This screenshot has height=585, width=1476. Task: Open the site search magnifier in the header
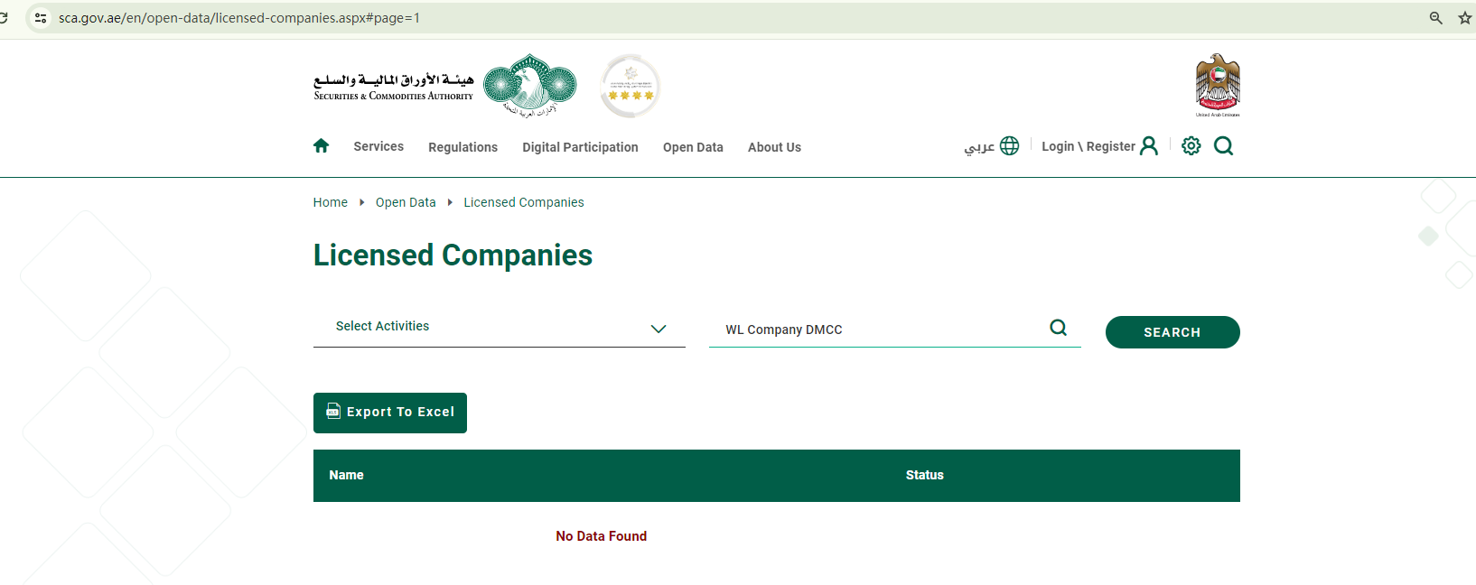click(x=1224, y=146)
